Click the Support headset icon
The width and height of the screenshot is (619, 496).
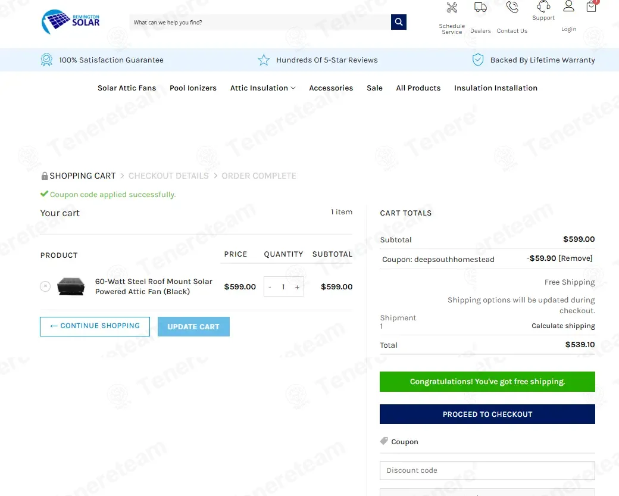tap(543, 7)
